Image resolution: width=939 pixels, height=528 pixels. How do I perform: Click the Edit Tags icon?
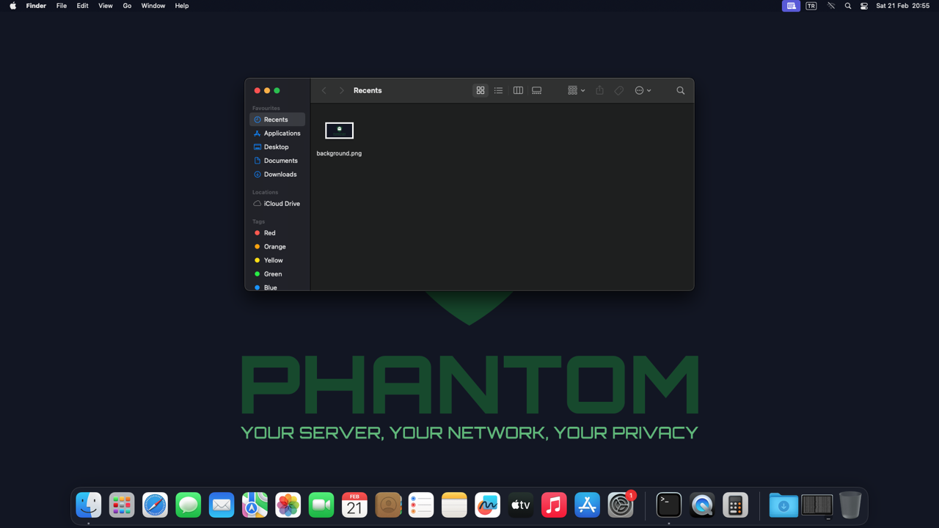[619, 91]
